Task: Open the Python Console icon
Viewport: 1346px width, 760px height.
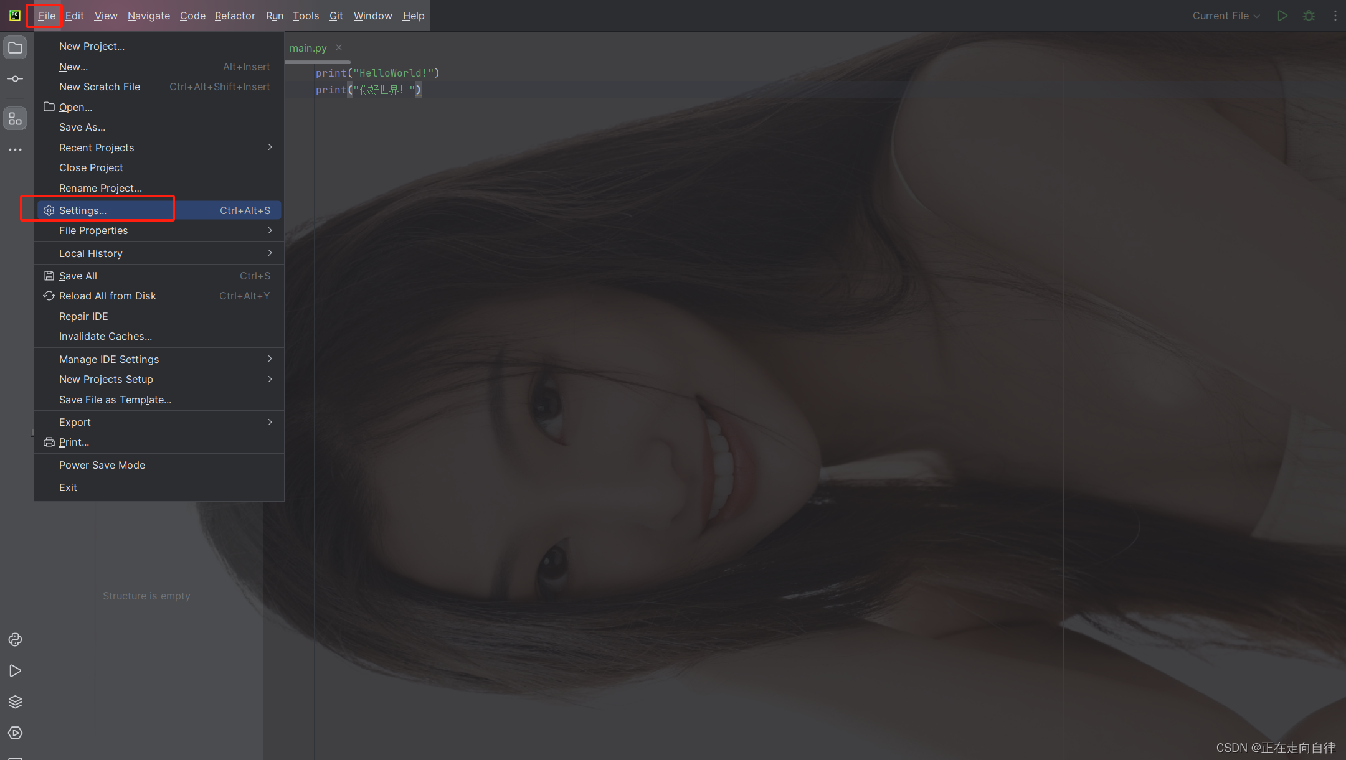Action: pos(15,640)
